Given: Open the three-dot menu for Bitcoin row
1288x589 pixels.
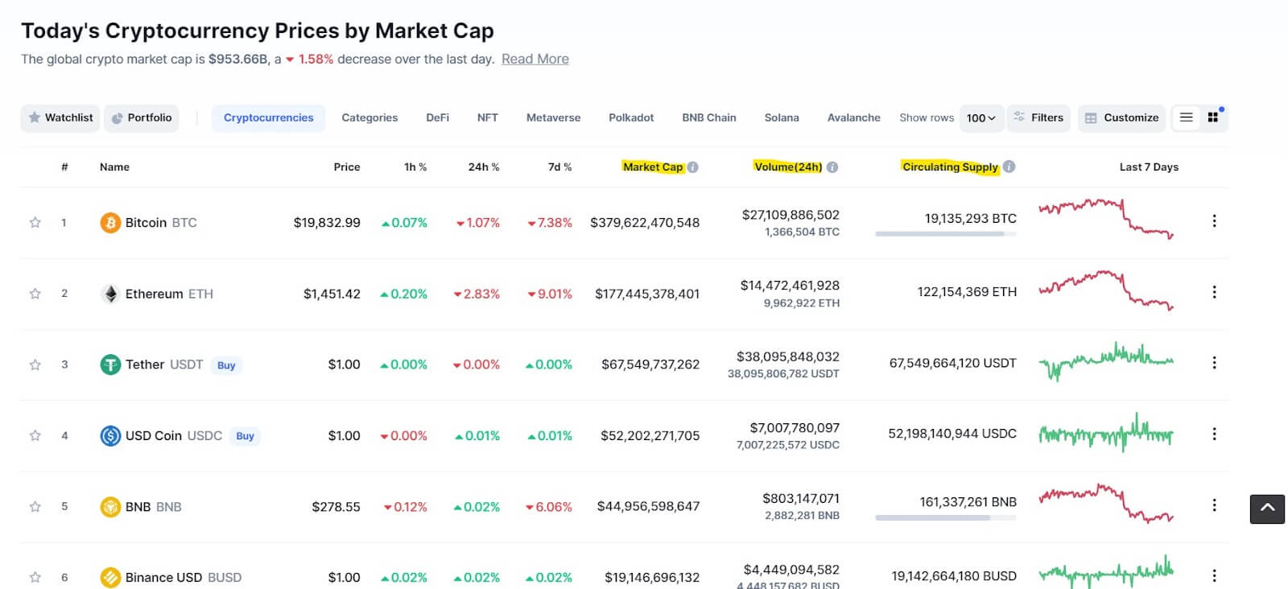Looking at the screenshot, I should [x=1214, y=221].
